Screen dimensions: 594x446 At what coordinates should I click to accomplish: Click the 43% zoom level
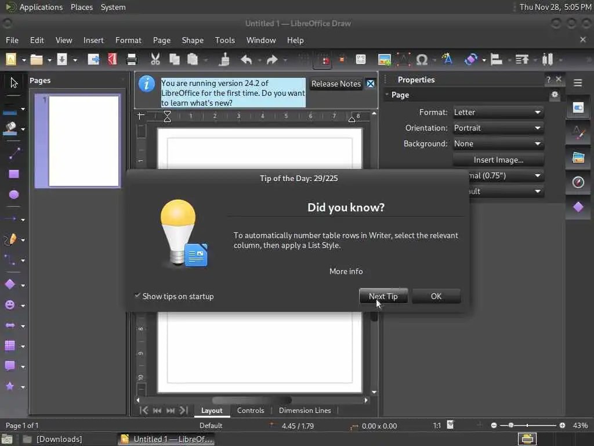pyautogui.click(x=580, y=426)
